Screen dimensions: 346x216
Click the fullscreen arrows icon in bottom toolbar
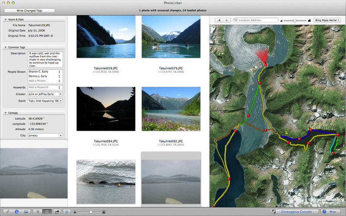(67, 212)
